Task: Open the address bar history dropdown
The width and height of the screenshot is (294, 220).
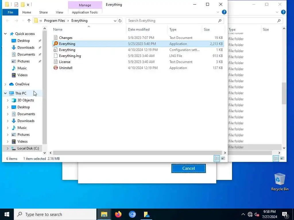Action: [x=115, y=21]
